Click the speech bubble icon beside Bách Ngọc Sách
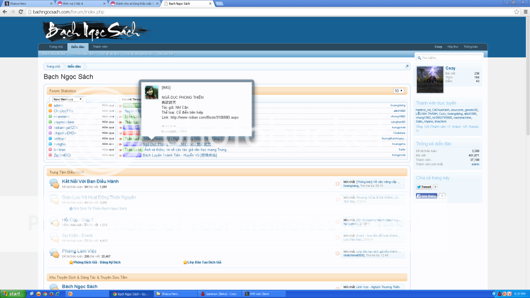This screenshot has width=530, height=298. pos(53,287)
